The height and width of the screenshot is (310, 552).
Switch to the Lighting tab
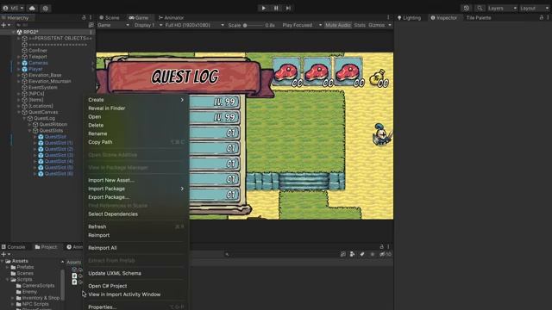[x=409, y=17]
